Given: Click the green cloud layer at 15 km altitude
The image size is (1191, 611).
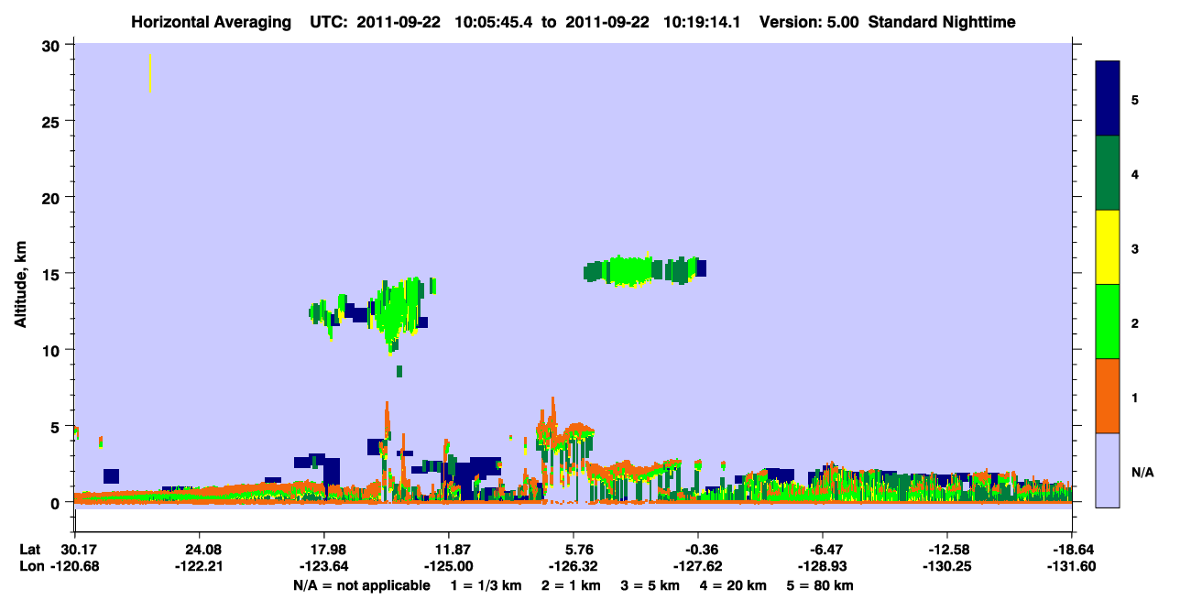Looking at the screenshot, I should (x=645, y=270).
